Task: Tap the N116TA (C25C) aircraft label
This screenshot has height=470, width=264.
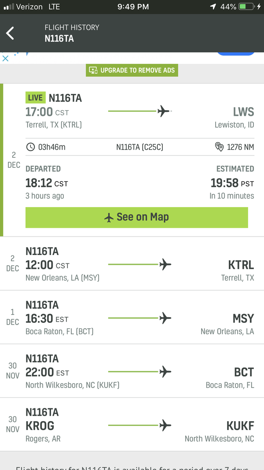Action: click(x=139, y=147)
